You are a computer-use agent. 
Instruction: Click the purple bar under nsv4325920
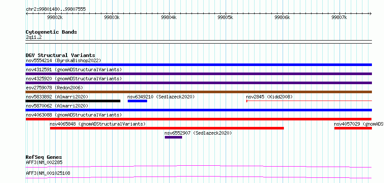coord(198,83)
